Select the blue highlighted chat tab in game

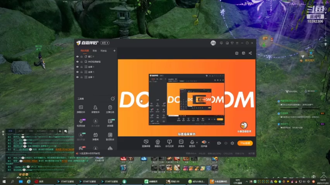[x=10, y=131]
